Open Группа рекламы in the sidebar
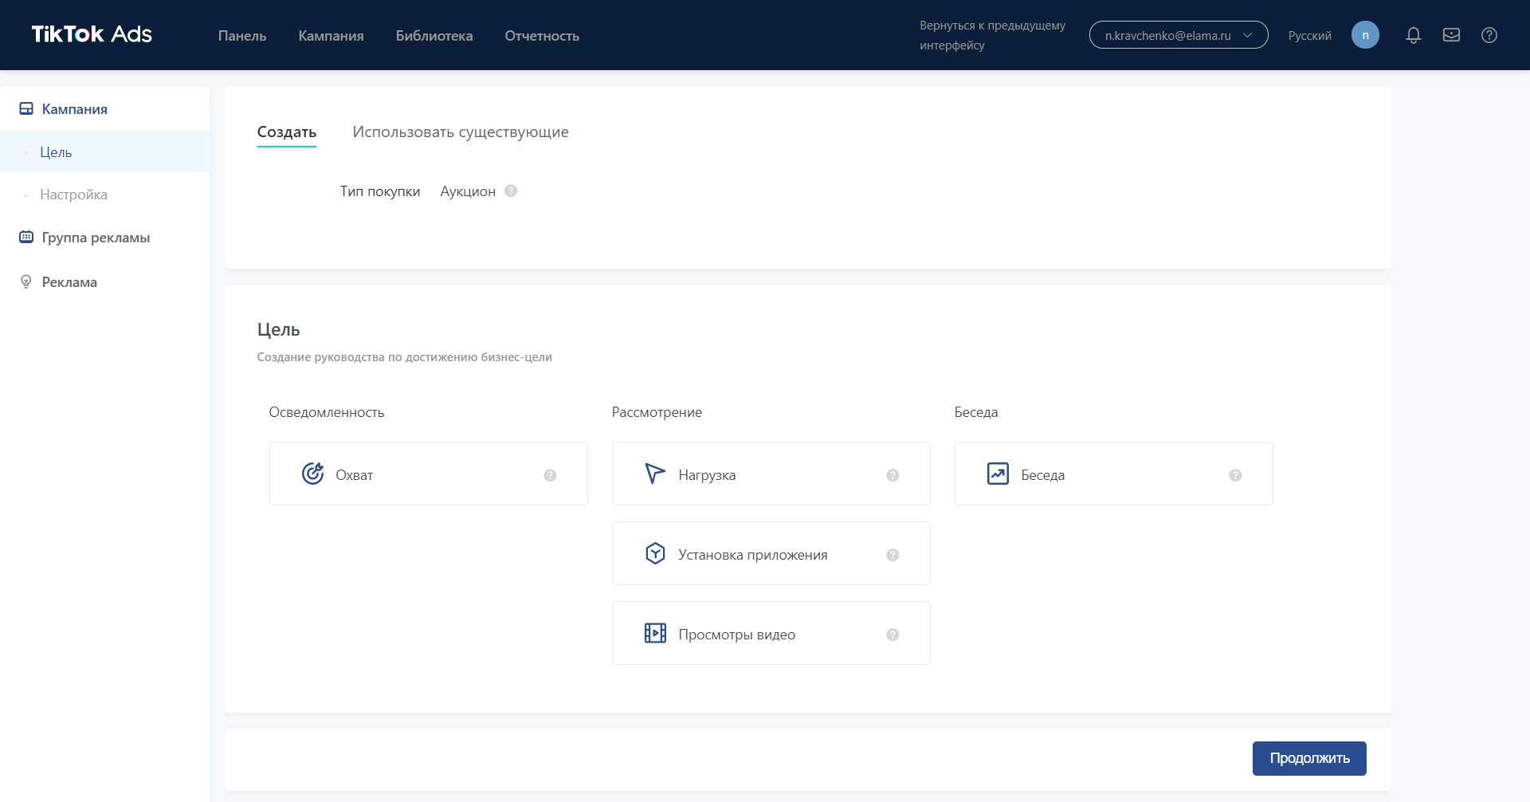Image resolution: width=1530 pixels, height=802 pixels. [96, 238]
